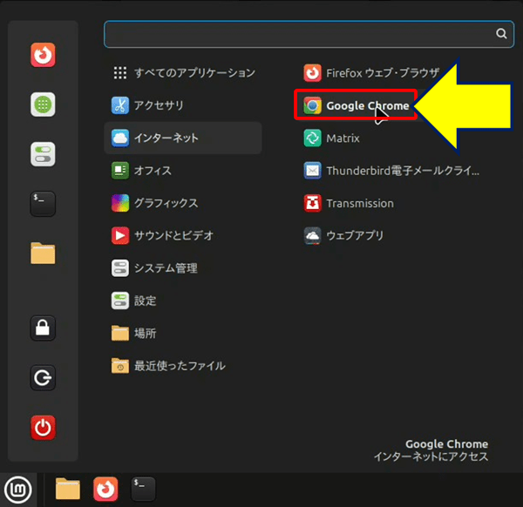Open Firefox from the favorites sidebar
This screenshot has width=523, height=507.
point(43,55)
